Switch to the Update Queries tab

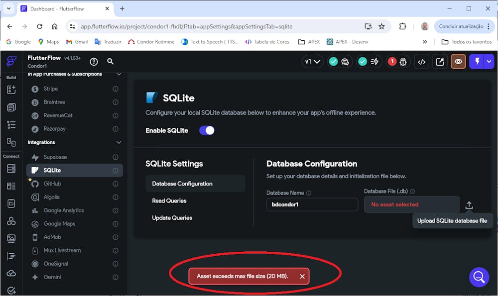172,218
